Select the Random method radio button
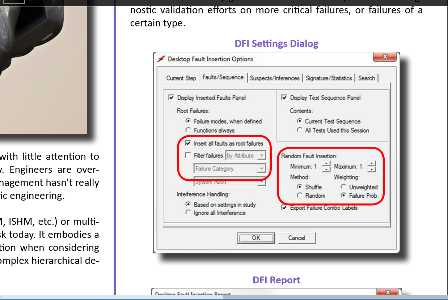448x300 pixels. 299,195
